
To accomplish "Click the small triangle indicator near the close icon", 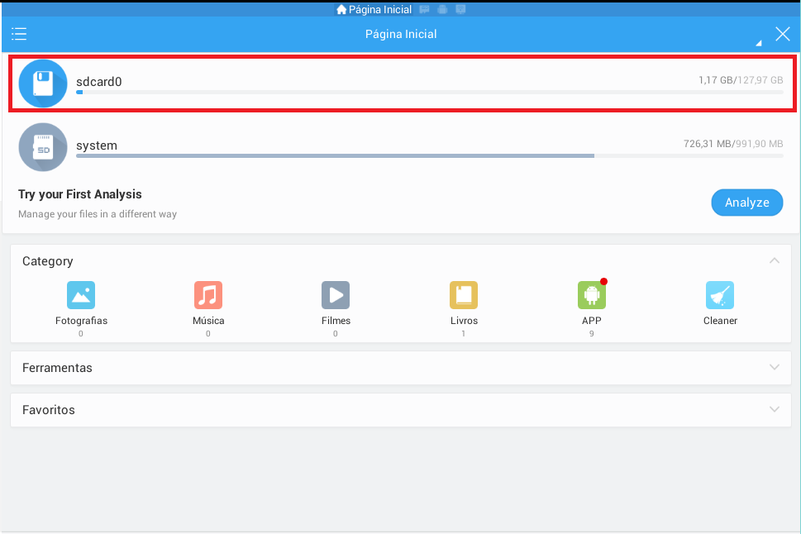I will coord(759,44).
